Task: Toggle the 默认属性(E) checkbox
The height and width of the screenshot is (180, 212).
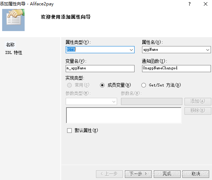Action: [x=70, y=131]
